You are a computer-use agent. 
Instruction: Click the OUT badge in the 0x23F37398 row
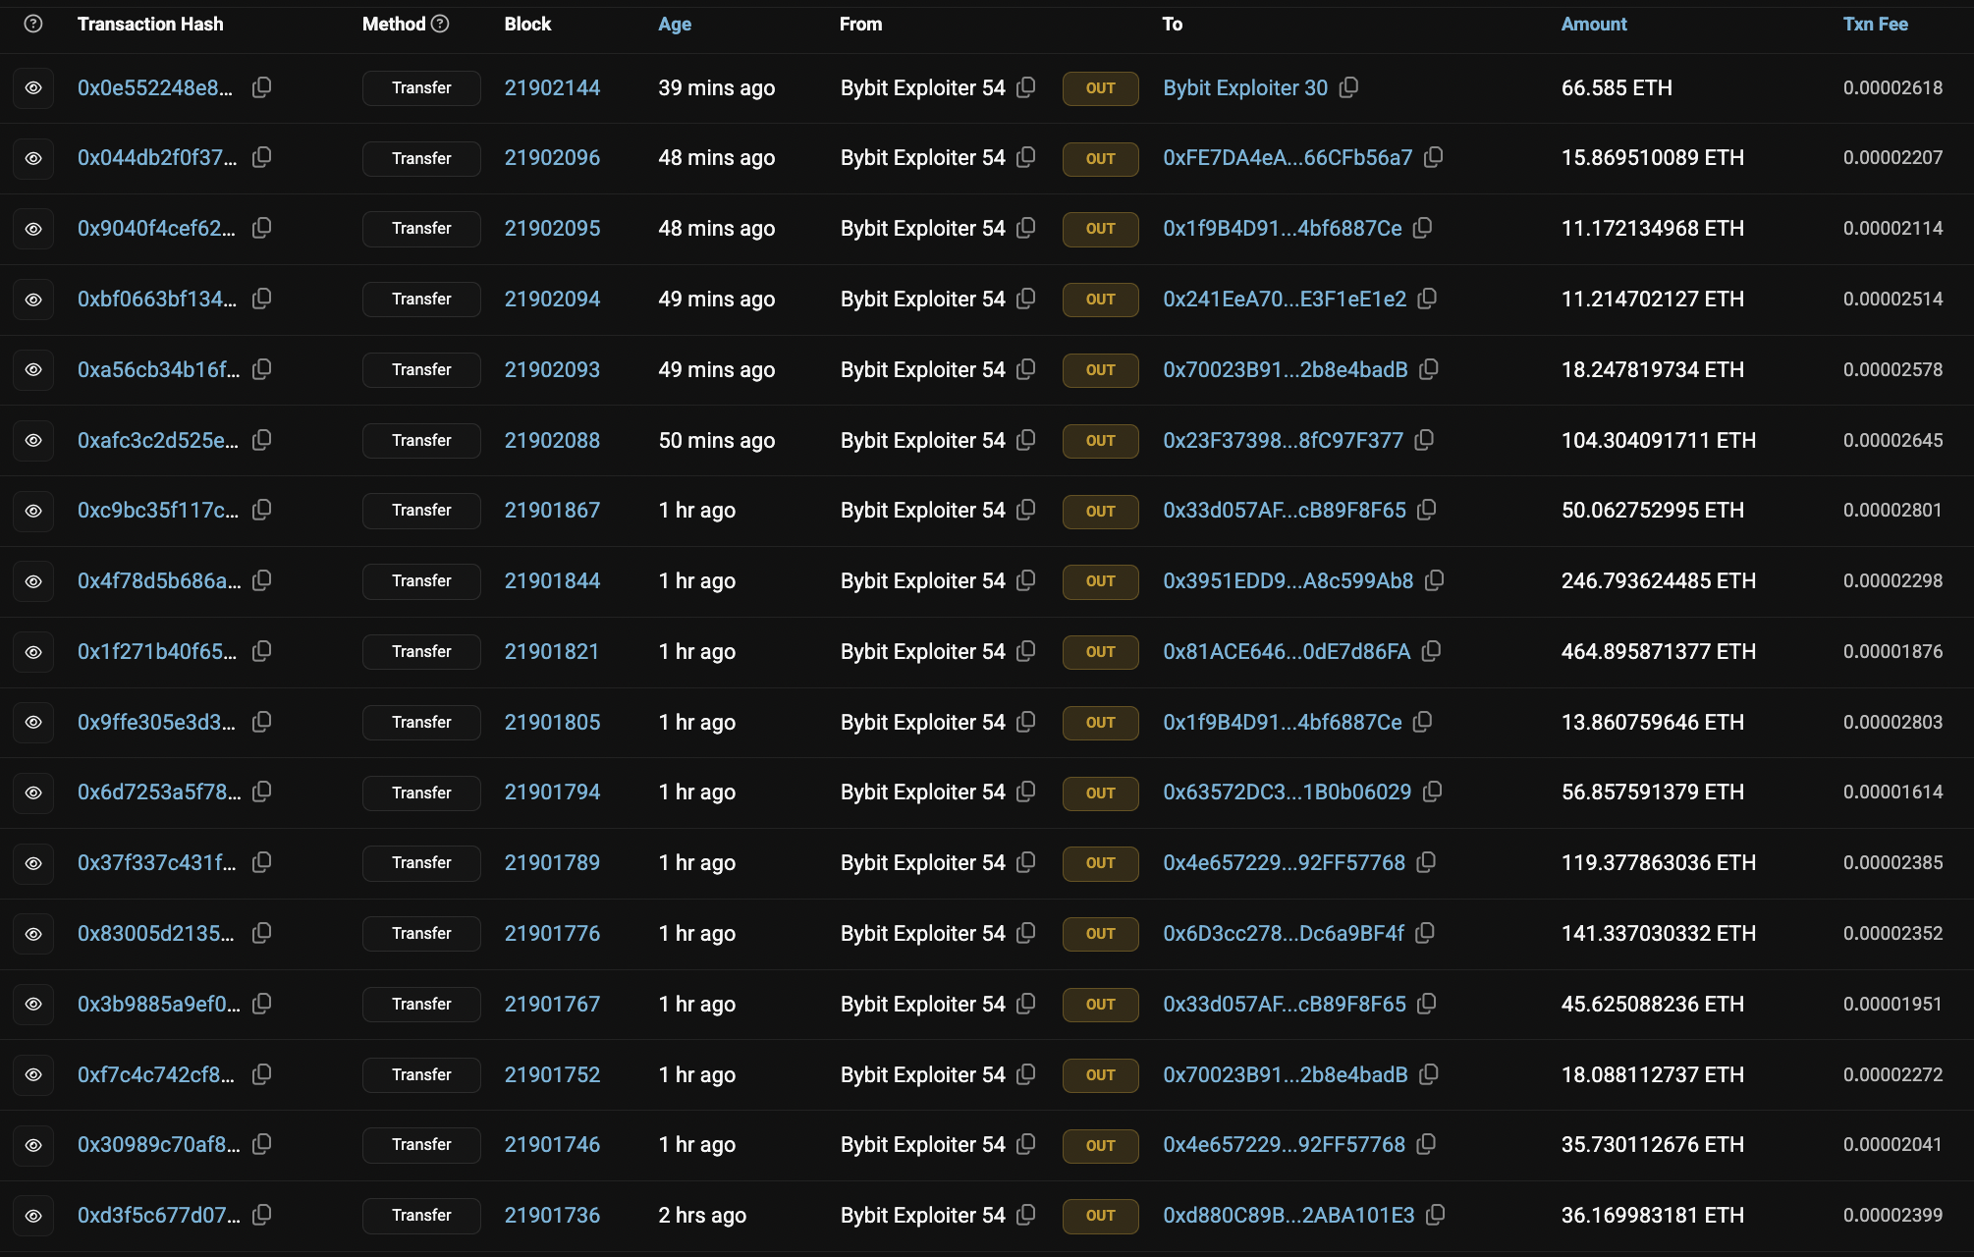[x=1100, y=440]
